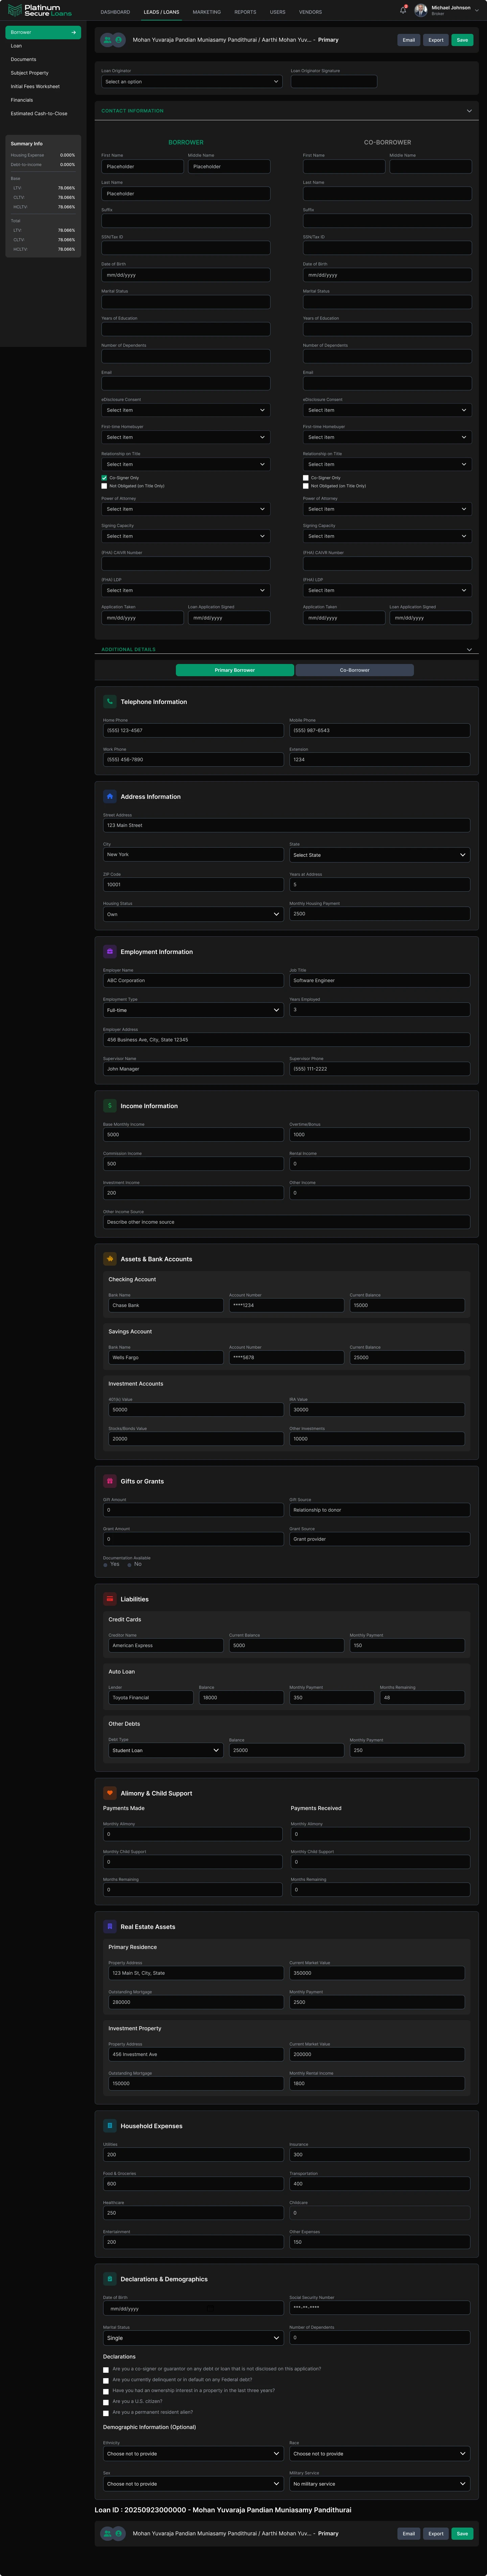Viewport: 487px width, 2576px height.
Task: Check Borrower's Not Obligated (on Title Only) box
Action: pyautogui.click(x=104, y=486)
